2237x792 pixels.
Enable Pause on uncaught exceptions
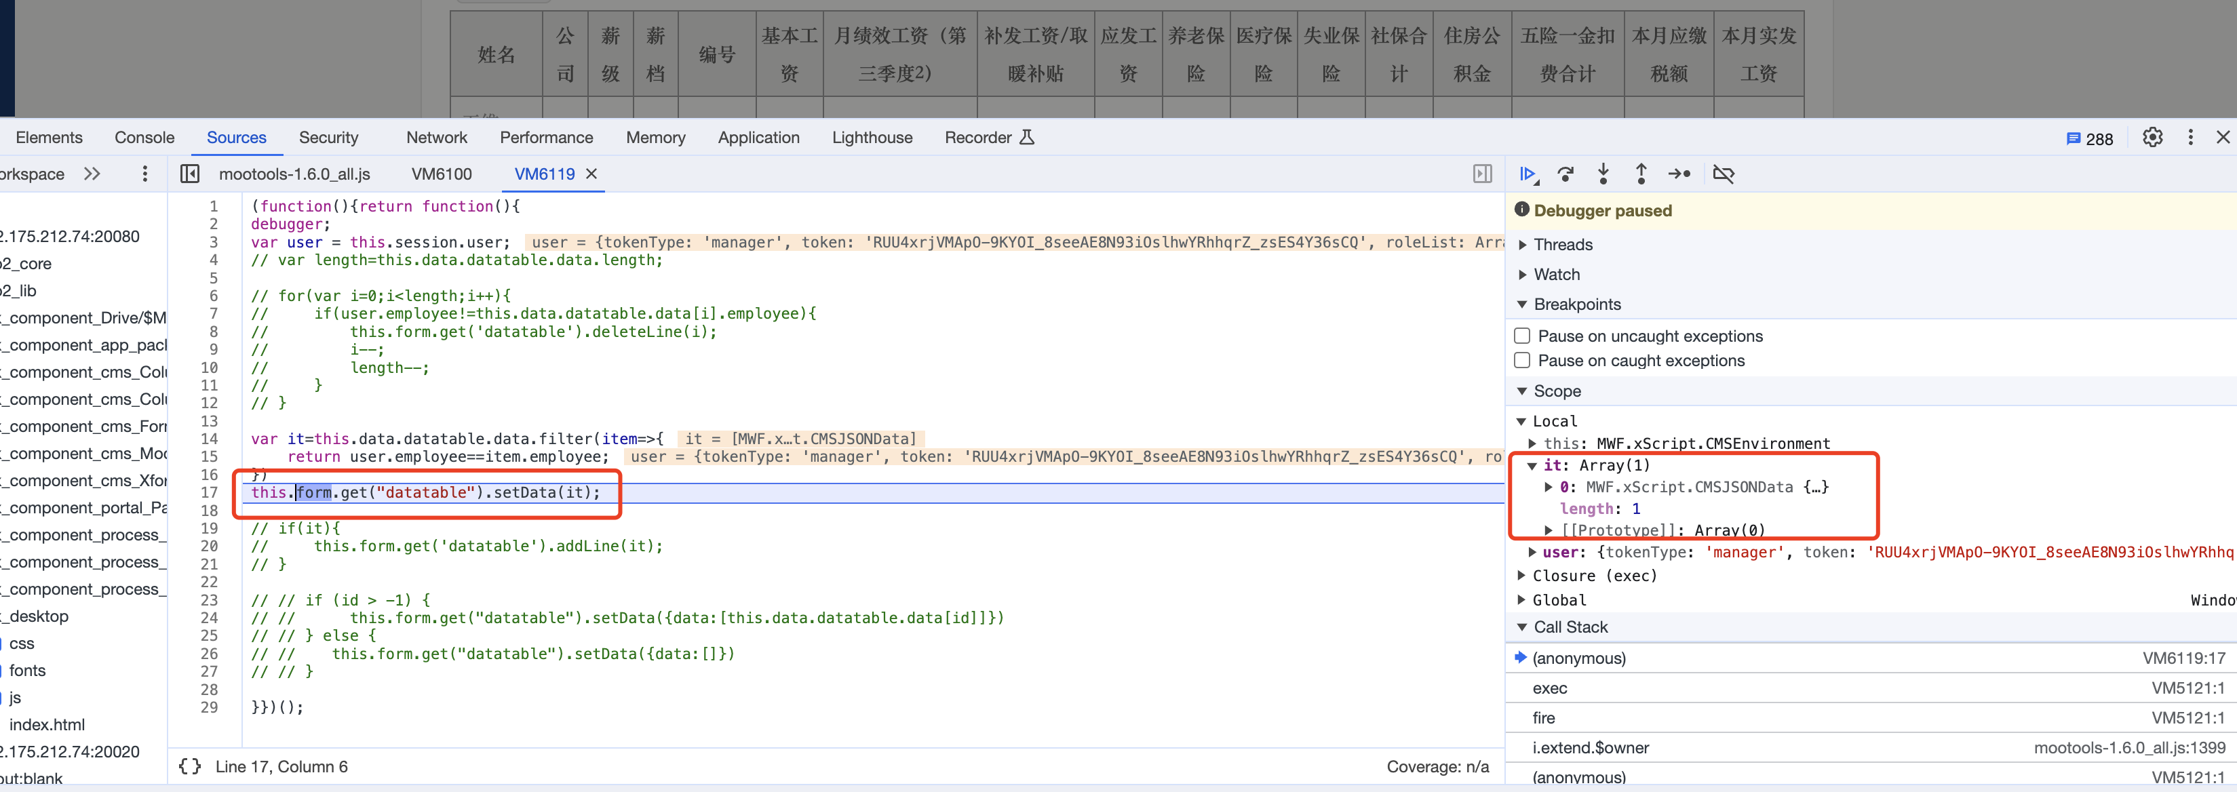pyautogui.click(x=1521, y=336)
